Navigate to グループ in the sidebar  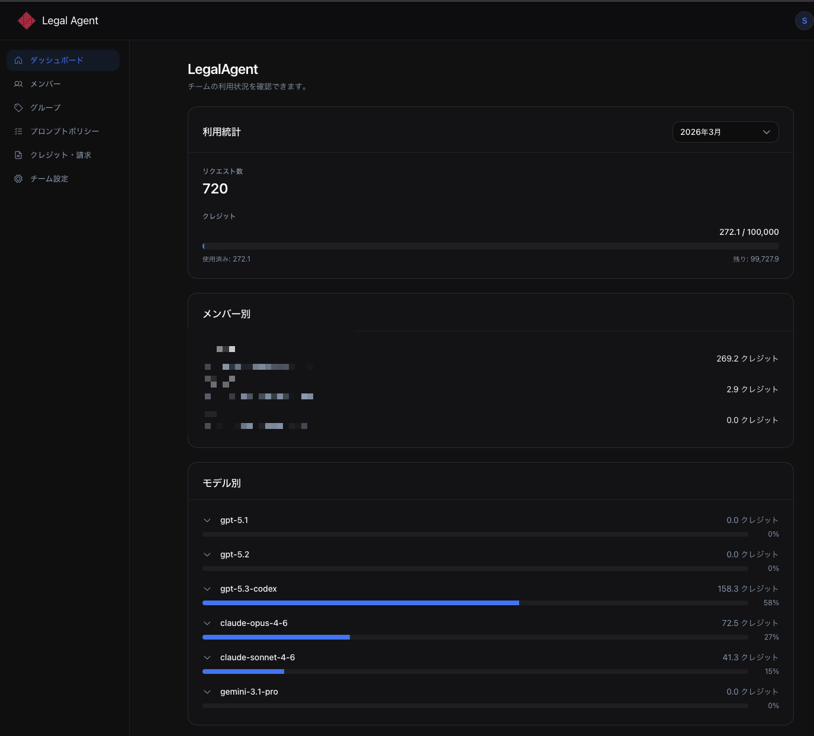pyautogui.click(x=63, y=108)
